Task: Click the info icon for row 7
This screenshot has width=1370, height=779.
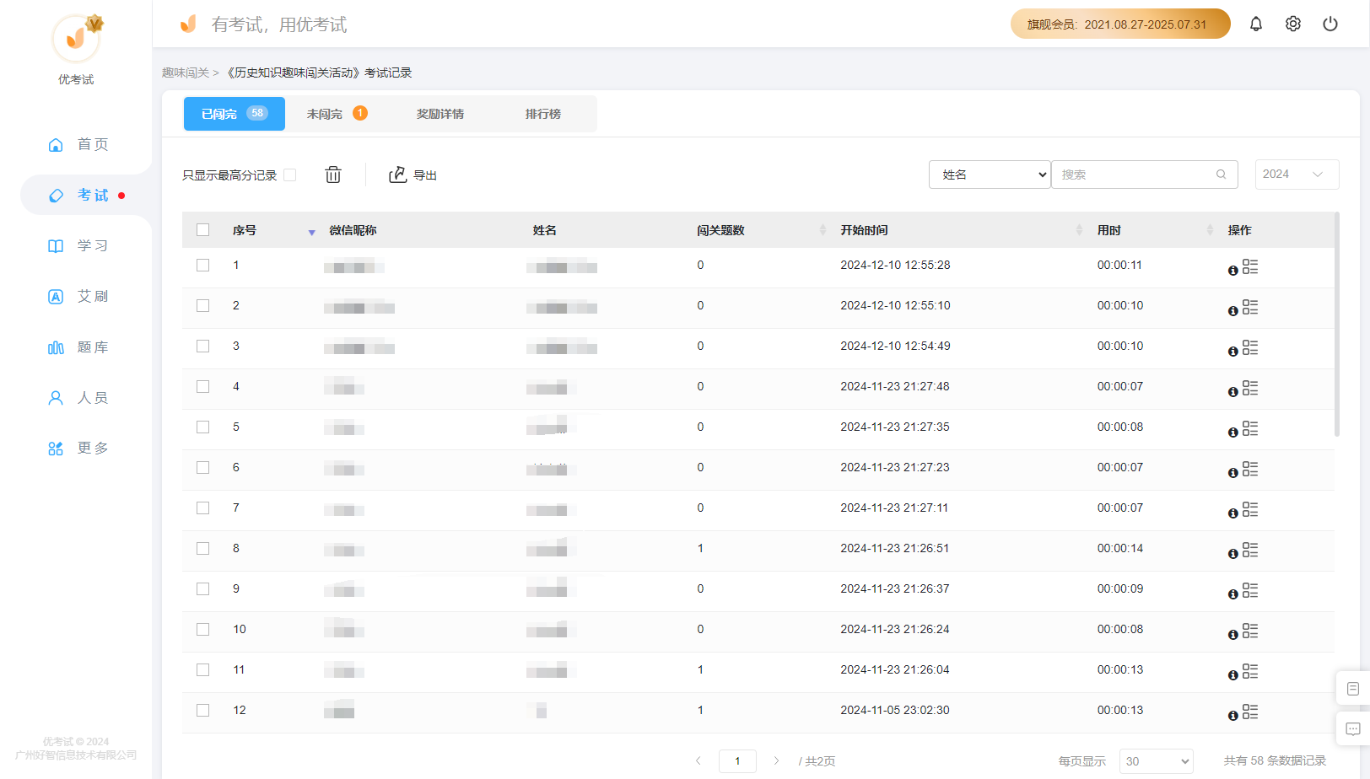Action: (1232, 513)
